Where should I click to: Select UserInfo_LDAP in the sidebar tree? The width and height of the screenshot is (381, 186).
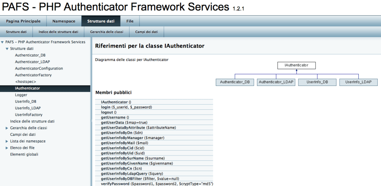click(x=28, y=108)
